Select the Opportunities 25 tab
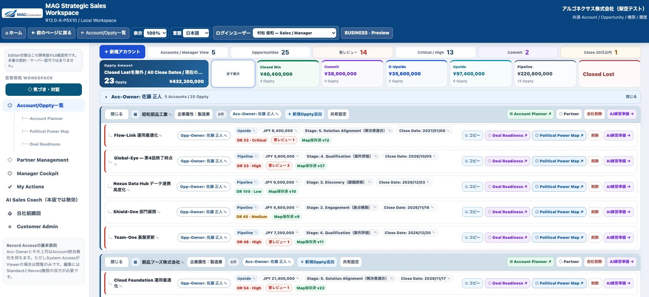This screenshot has width=649, height=297. point(270,52)
